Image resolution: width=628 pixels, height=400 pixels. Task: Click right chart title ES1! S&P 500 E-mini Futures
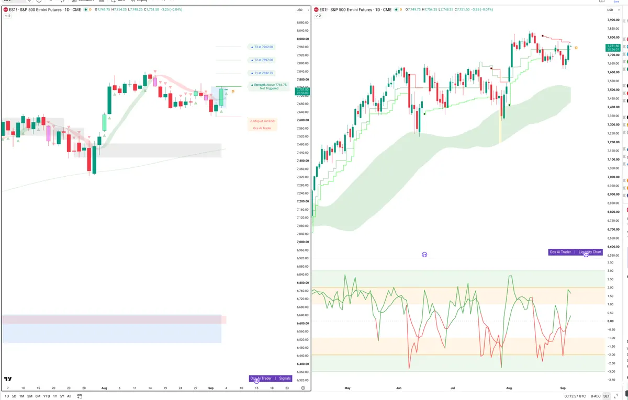[347, 9]
